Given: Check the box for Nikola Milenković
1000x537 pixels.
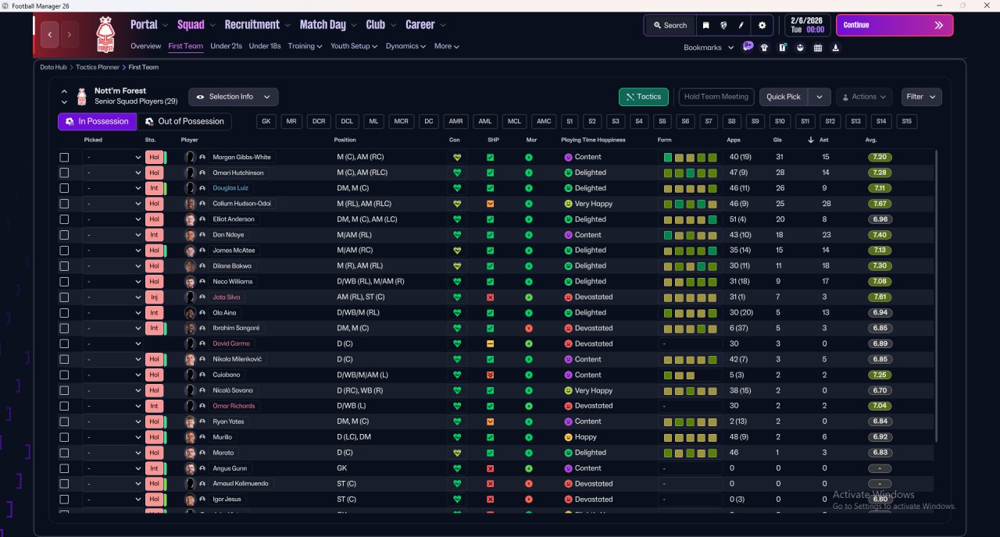Looking at the screenshot, I should click(64, 359).
